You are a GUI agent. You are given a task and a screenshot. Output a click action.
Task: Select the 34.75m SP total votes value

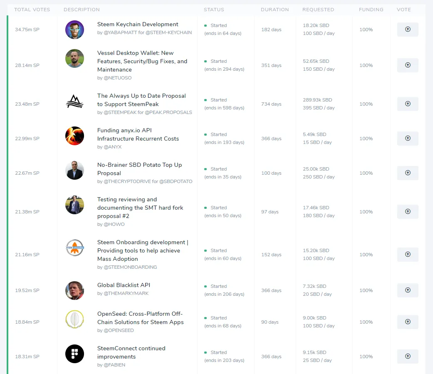27,29
